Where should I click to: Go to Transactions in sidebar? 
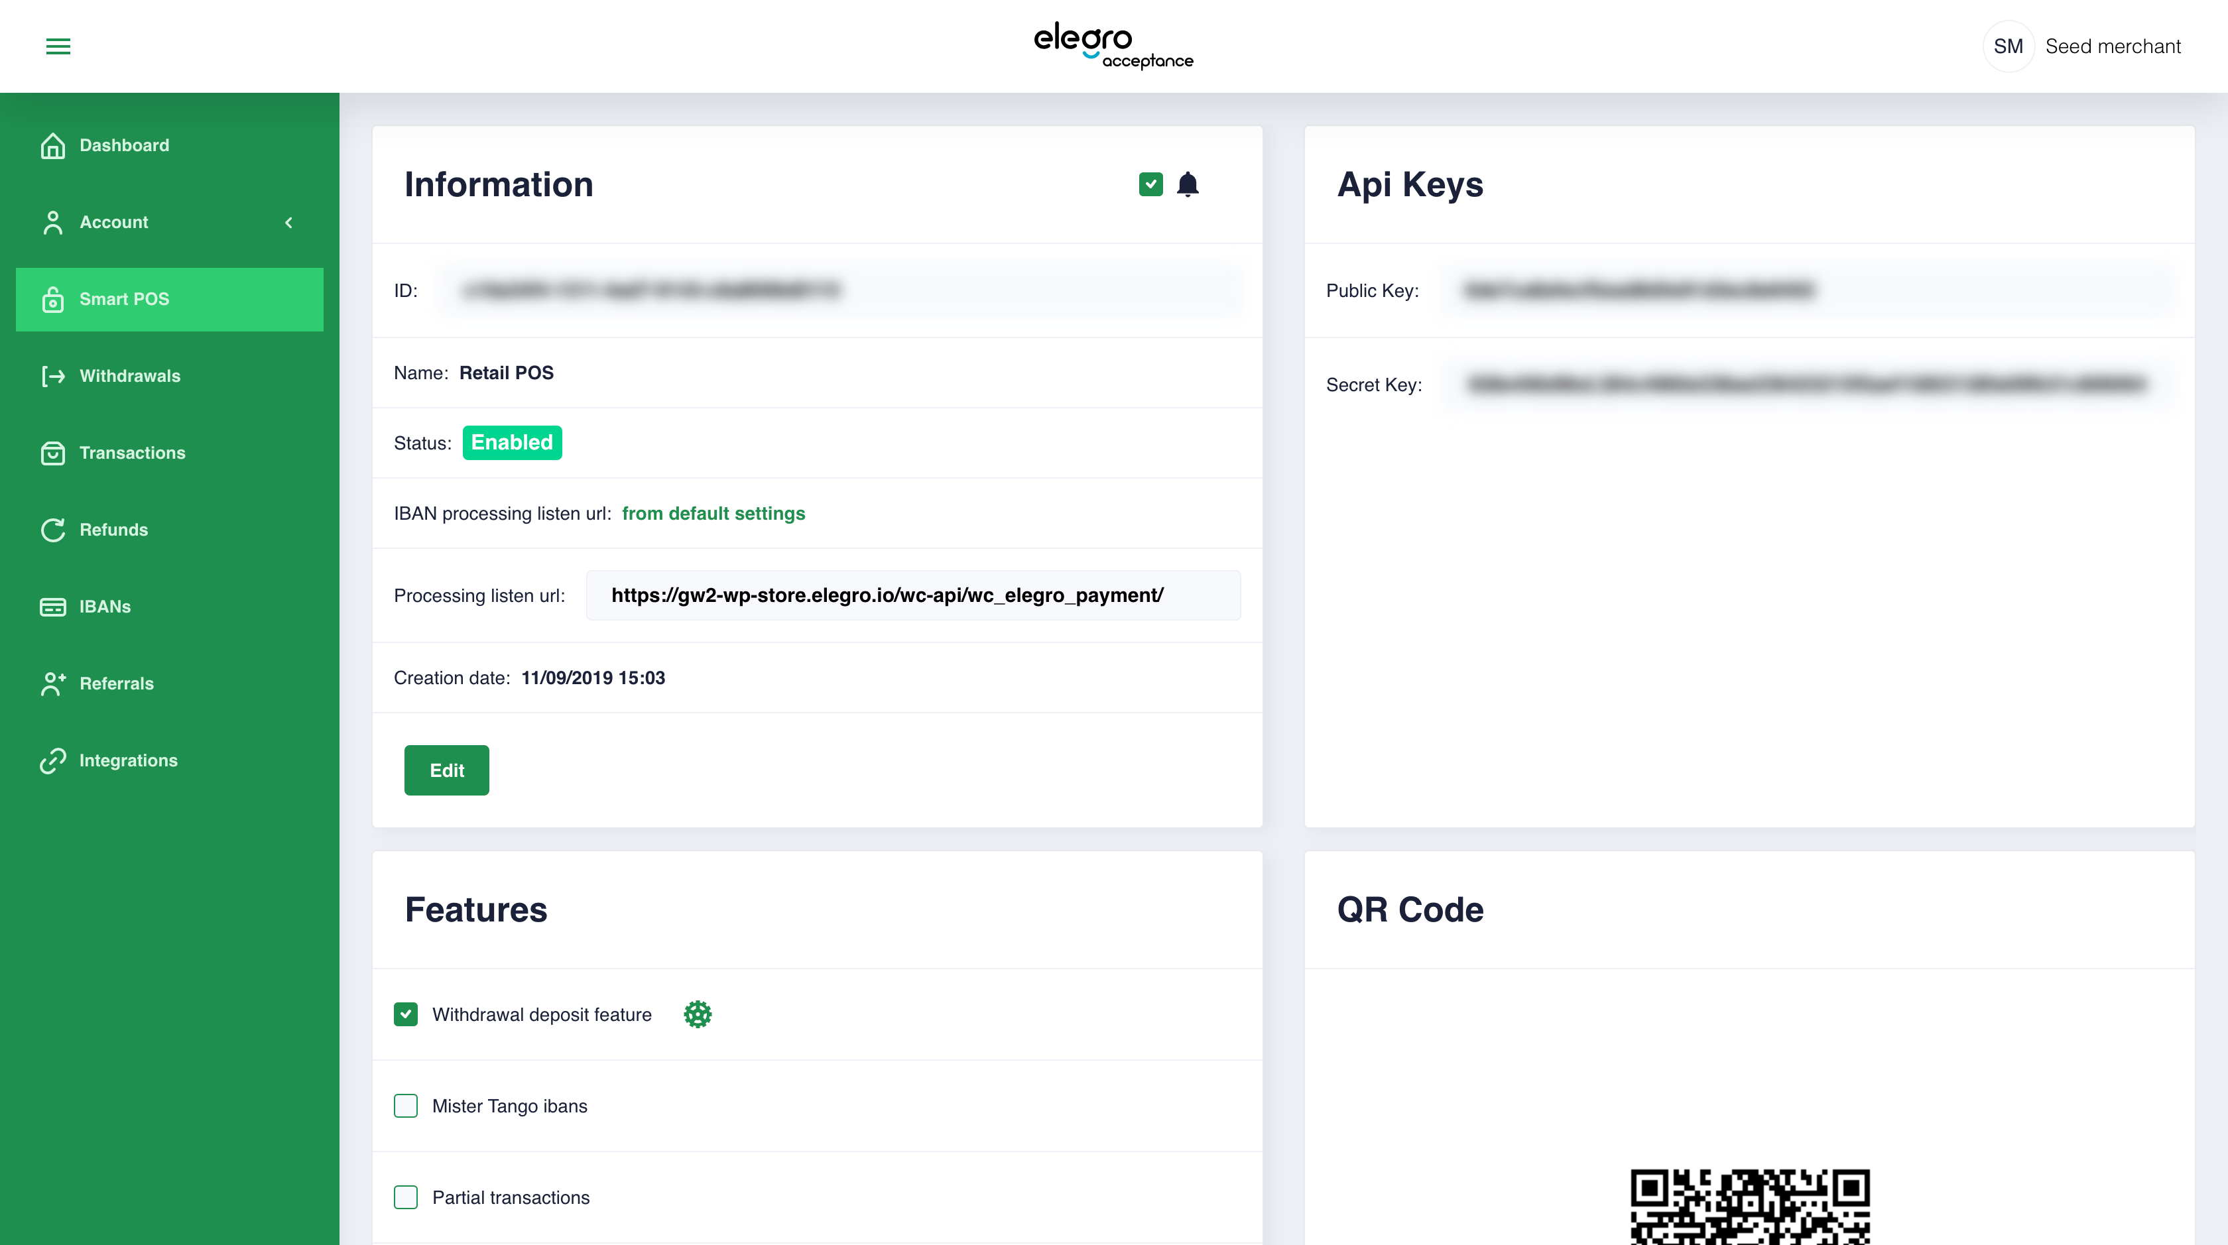pos(131,453)
